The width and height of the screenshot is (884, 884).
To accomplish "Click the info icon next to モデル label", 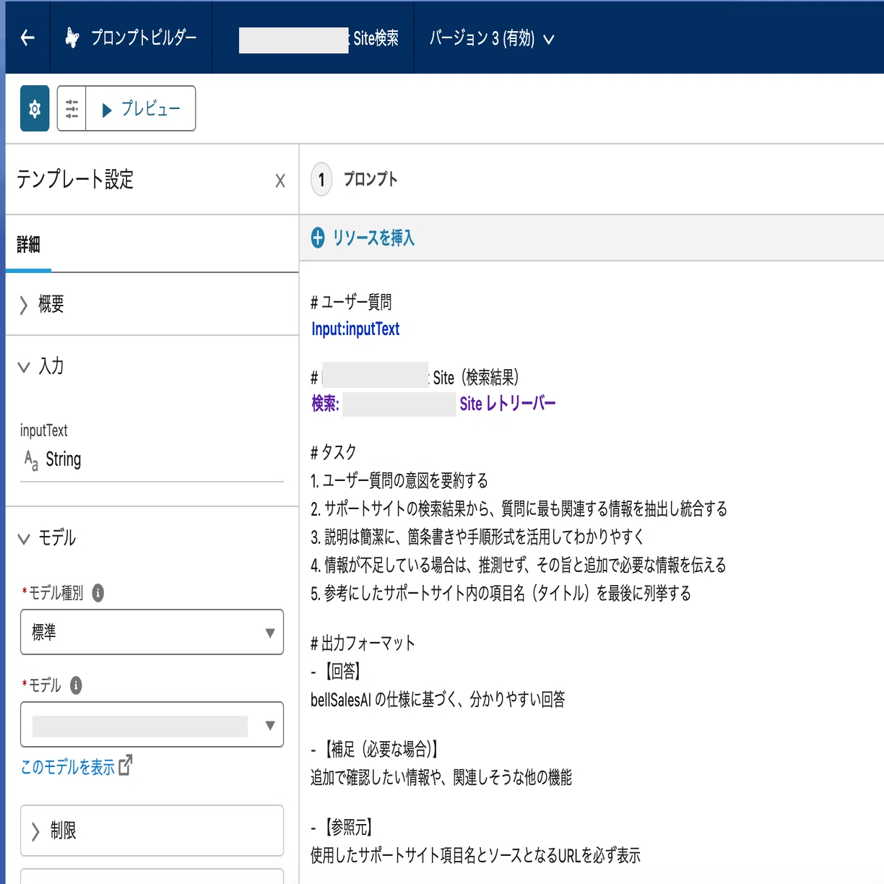I will click(76, 685).
